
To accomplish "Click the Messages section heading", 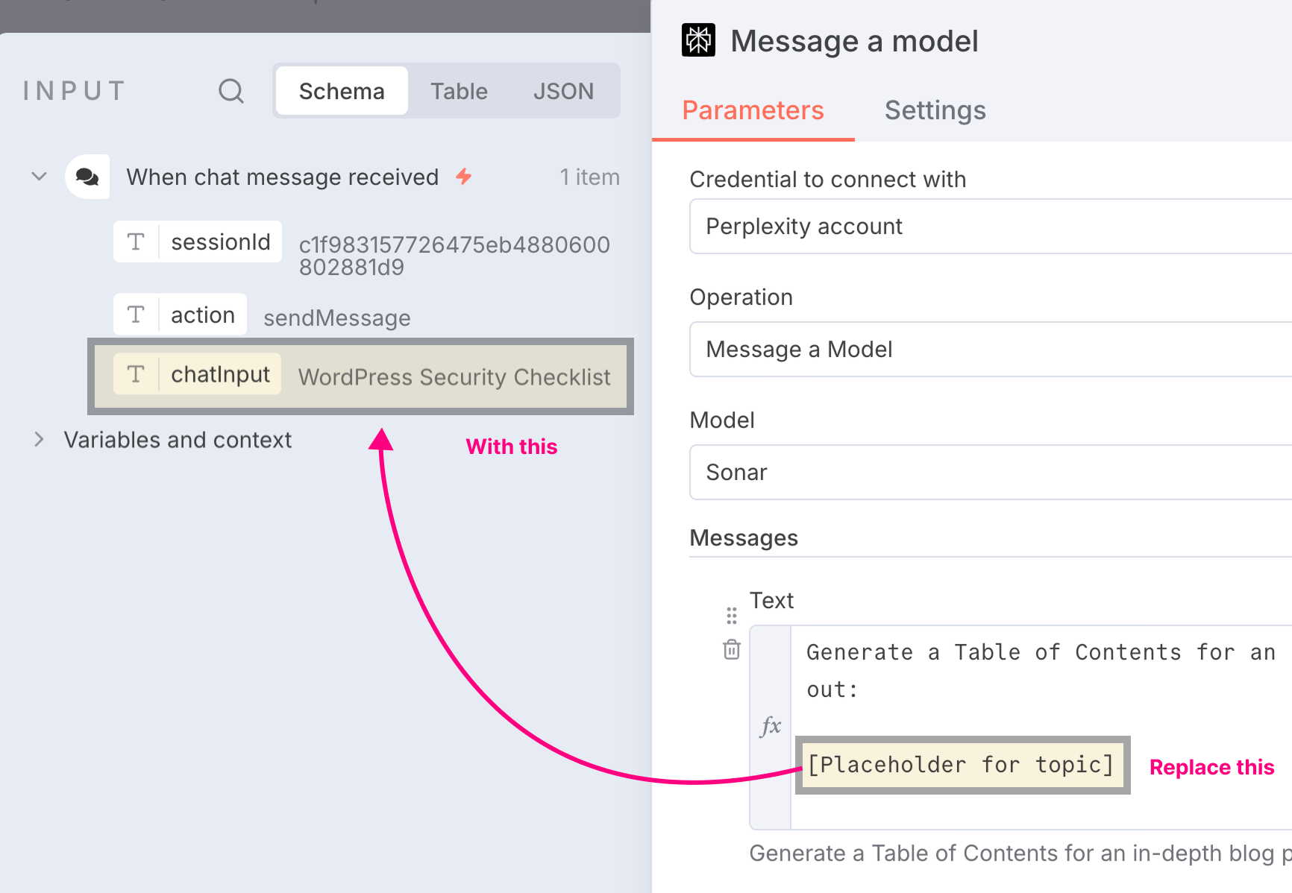I will pyautogui.click(x=744, y=537).
